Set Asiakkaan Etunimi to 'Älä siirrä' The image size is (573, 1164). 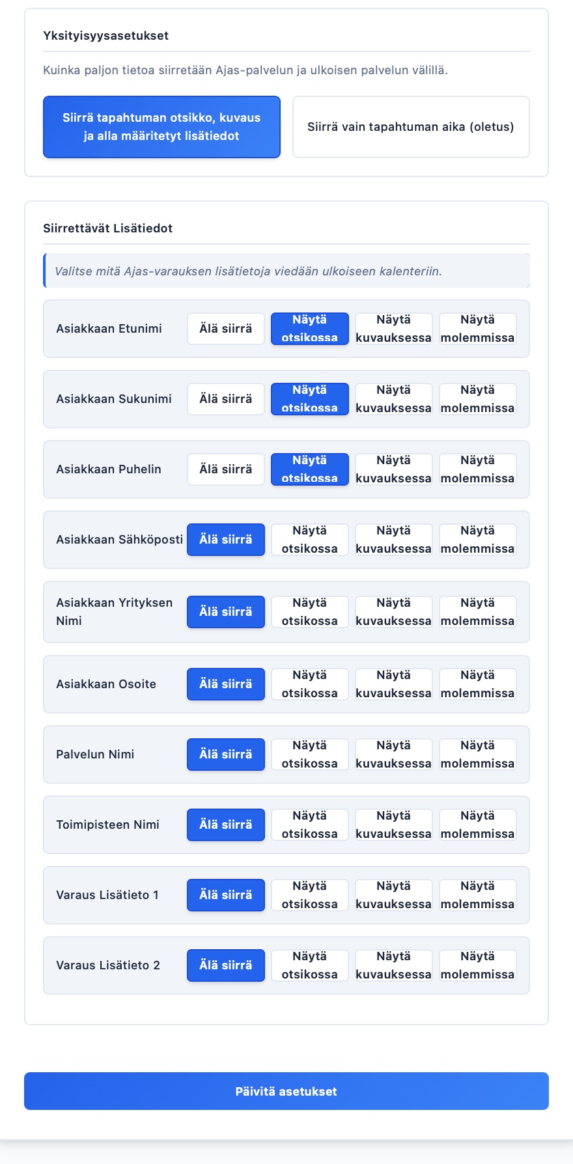pos(226,329)
